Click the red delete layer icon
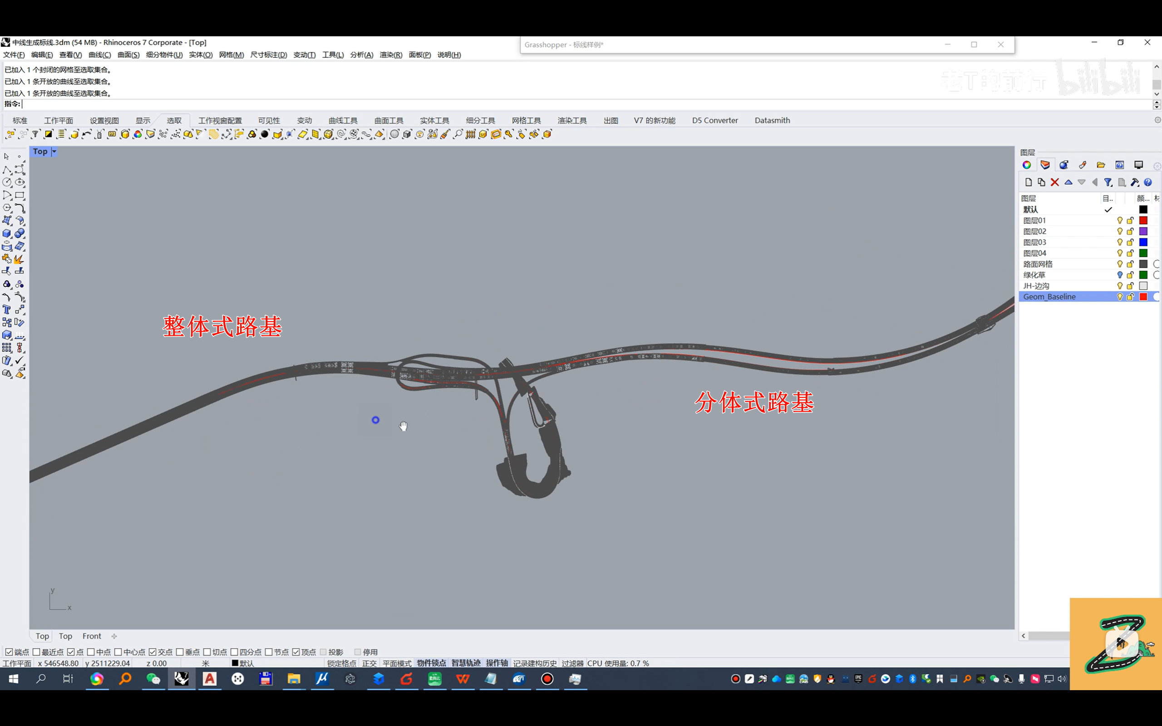This screenshot has height=726, width=1162. tap(1054, 182)
